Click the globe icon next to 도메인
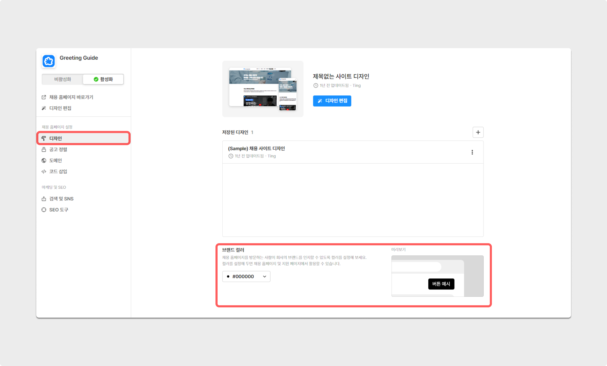Viewport: 607px width, 366px height. click(44, 160)
